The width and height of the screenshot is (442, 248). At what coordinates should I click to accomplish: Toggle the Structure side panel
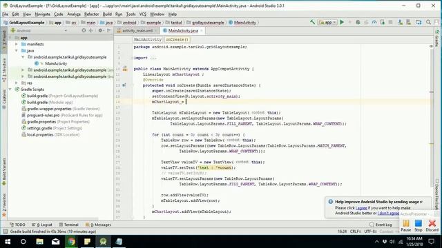coord(4,70)
